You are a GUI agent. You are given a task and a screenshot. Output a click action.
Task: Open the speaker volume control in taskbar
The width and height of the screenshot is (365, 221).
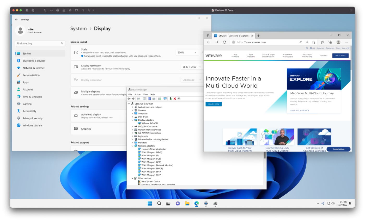(x=333, y=204)
